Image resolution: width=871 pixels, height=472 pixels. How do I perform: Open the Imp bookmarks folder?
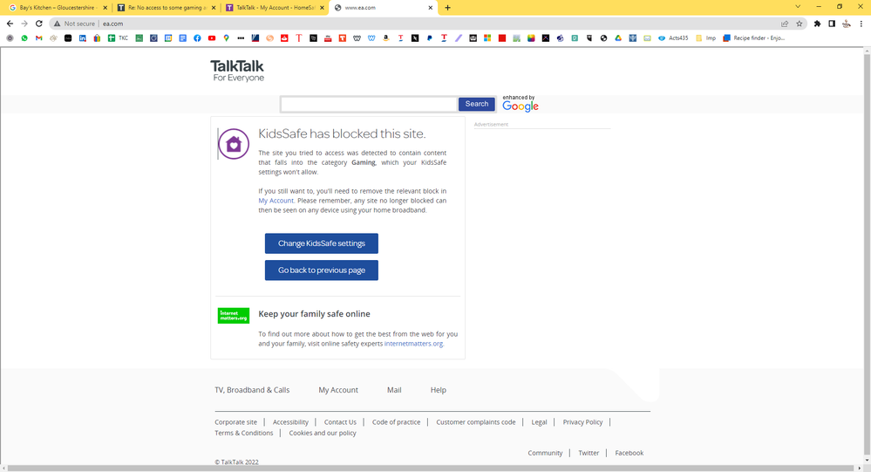(705, 38)
